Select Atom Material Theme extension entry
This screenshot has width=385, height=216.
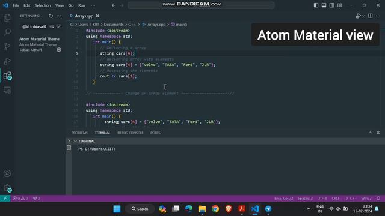(x=40, y=44)
